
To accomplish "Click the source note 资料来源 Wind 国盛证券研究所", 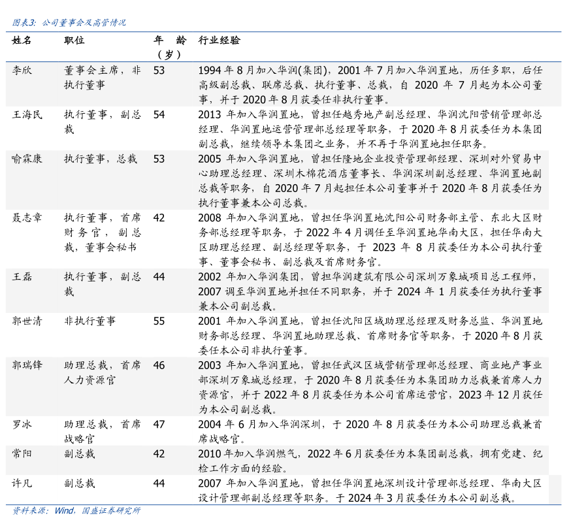I will pos(76,511).
